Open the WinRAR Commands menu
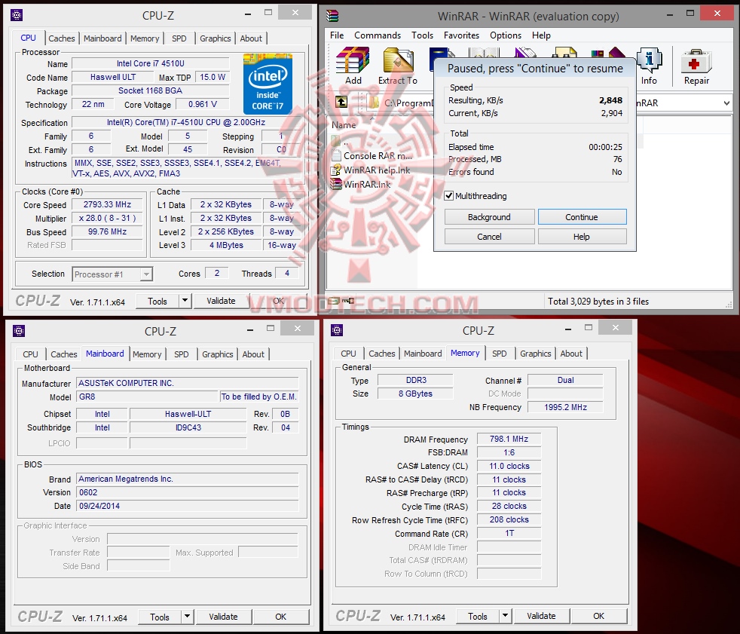The image size is (740, 634). pyautogui.click(x=378, y=35)
